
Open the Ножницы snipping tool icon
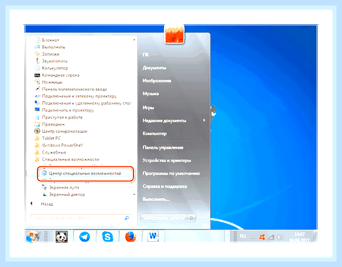click(38, 82)
